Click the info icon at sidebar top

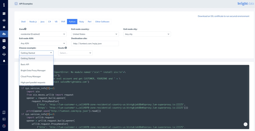4,4
